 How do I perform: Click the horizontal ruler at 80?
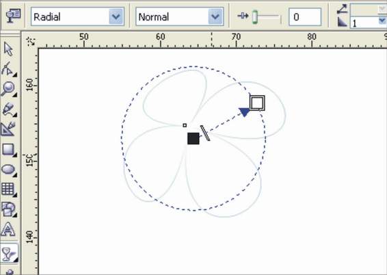pos(312,37)
